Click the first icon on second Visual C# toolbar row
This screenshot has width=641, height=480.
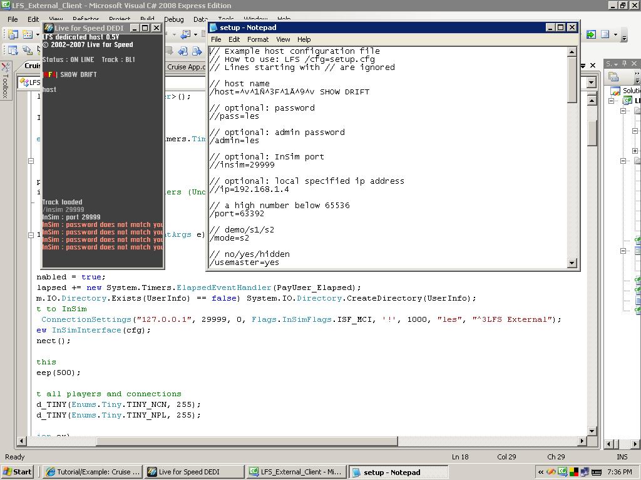coord(13,50)
